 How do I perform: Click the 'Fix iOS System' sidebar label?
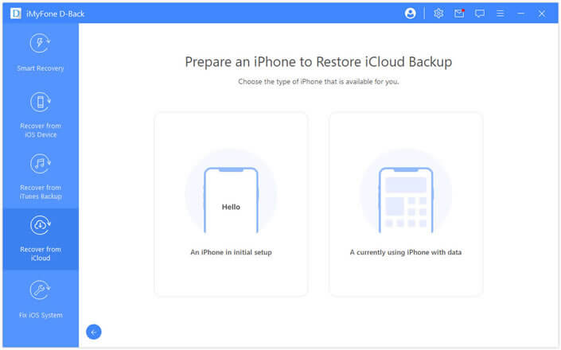click(x=41, y=315)
